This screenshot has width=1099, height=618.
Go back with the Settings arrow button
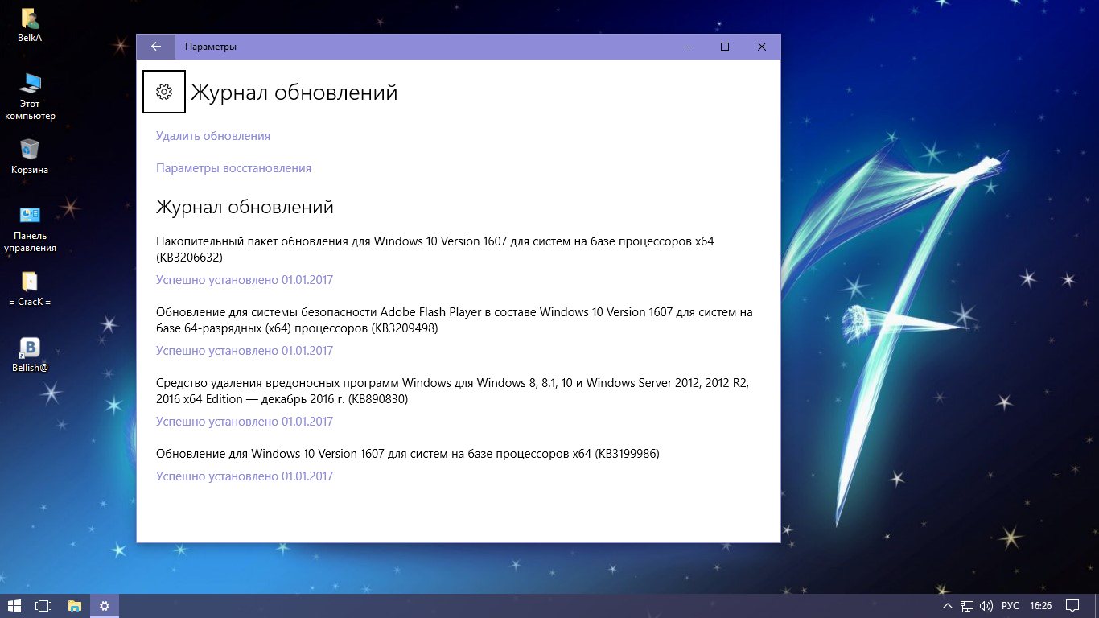(x=156, y=47)
